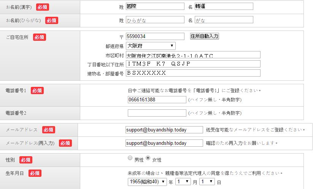
Task: Open the birth year 1965(昭和40) dropdown
Action: coord(147,182)
